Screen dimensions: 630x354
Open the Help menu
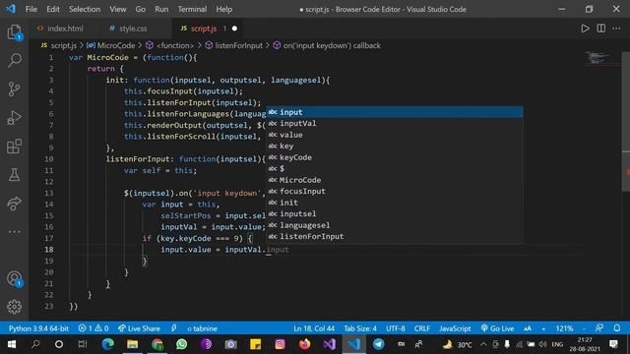(223, 9)
